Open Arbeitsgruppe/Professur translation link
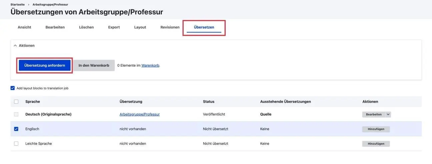 click(x=139, y=114)
